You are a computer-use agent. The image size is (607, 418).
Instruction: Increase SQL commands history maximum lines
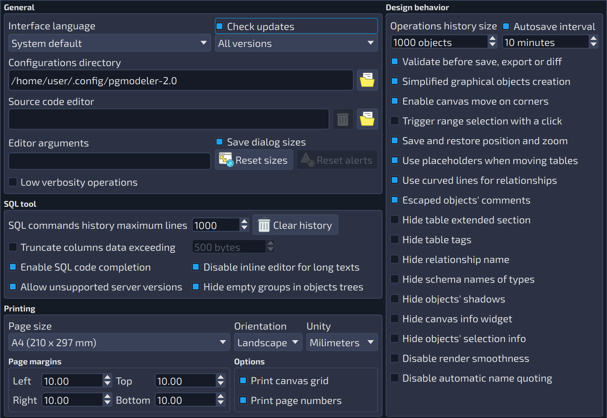(x=244, y=221)
